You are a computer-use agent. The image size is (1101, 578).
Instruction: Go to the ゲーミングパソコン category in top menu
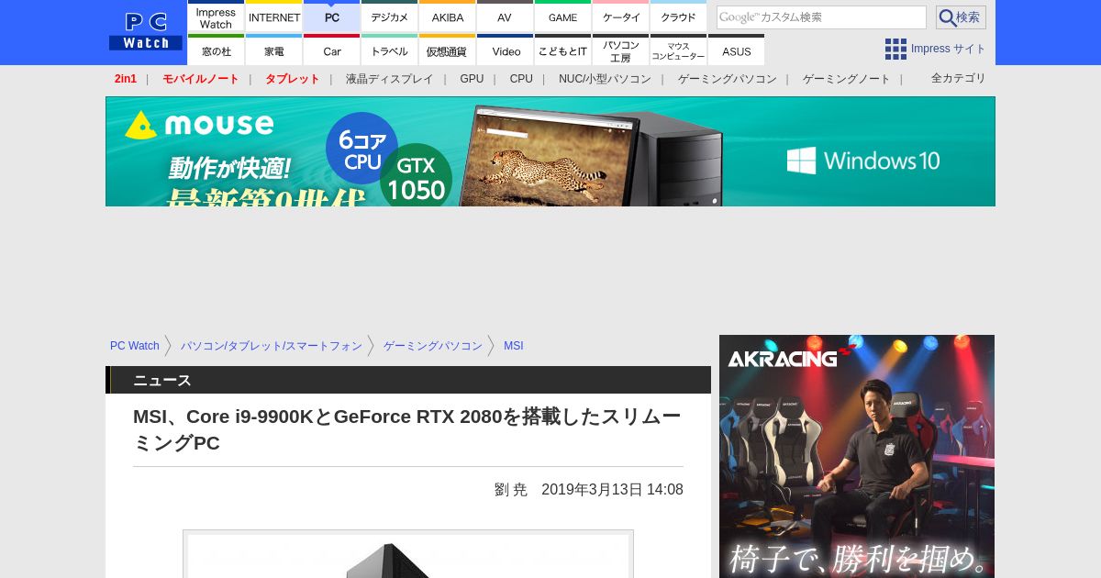(728, 79)
